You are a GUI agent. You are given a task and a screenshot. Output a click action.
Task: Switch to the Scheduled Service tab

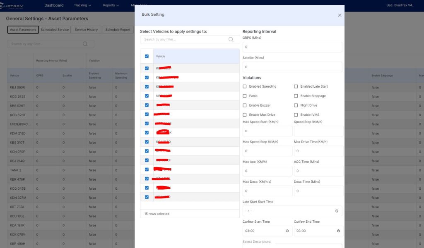55,30
